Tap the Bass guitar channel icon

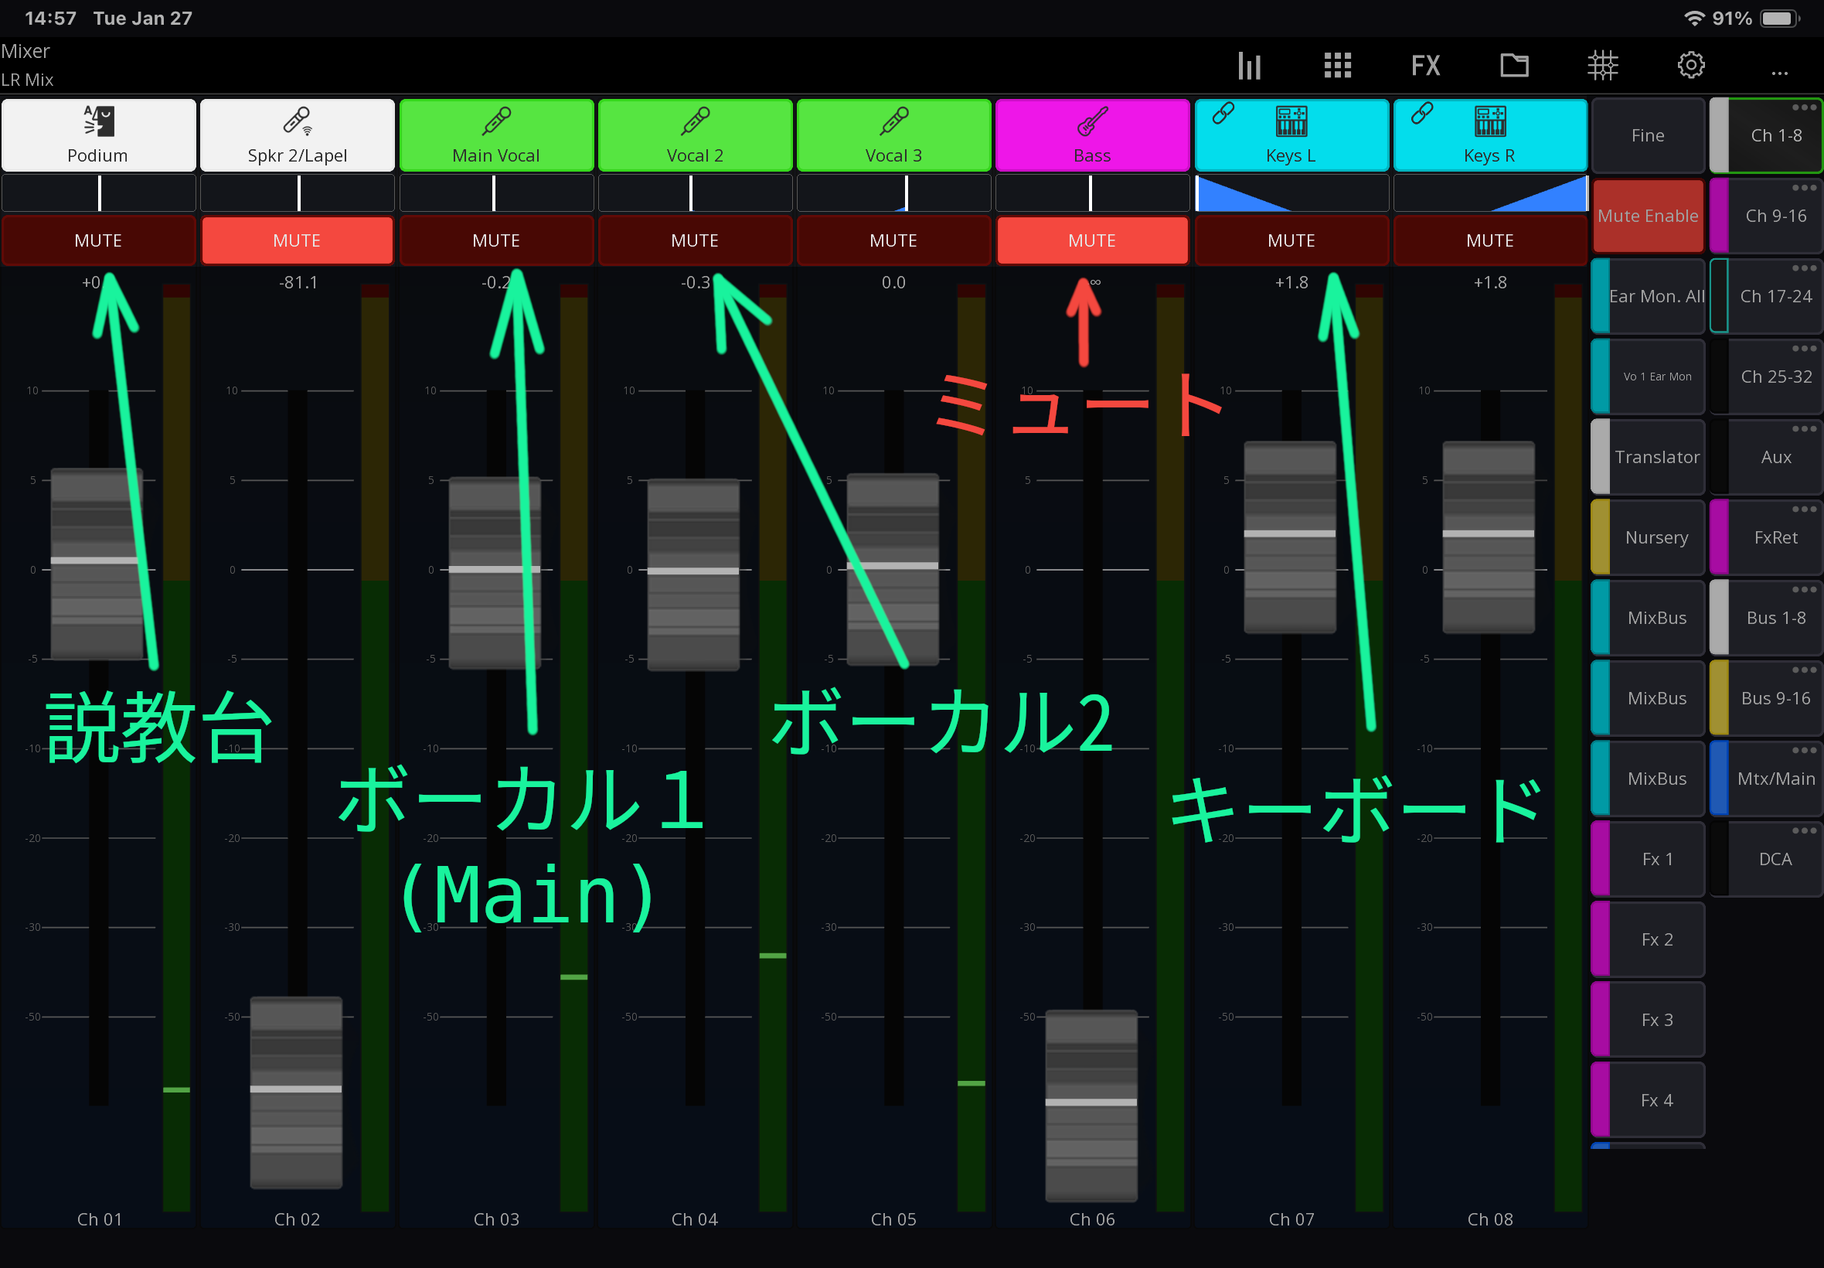coord(1092,121)
